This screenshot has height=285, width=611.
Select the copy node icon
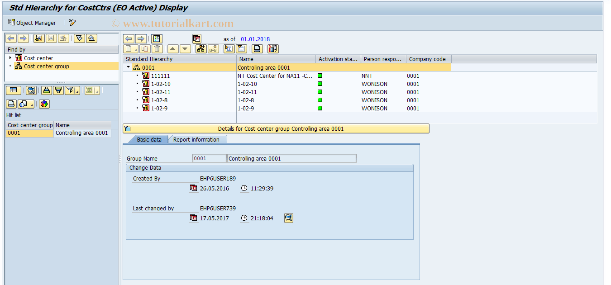[x=144, y=48]
